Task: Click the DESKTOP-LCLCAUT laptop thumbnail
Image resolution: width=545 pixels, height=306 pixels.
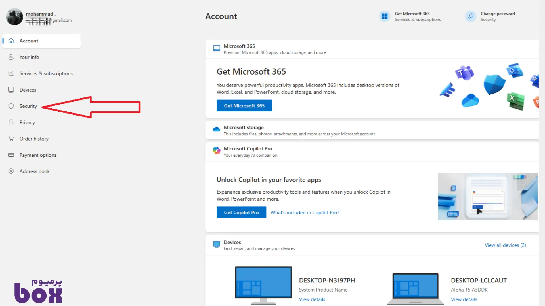Action: coord(416,289)
